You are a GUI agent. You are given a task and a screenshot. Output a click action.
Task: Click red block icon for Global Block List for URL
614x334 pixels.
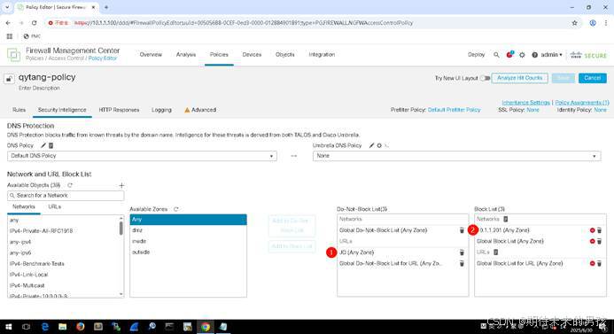[592, 263]
